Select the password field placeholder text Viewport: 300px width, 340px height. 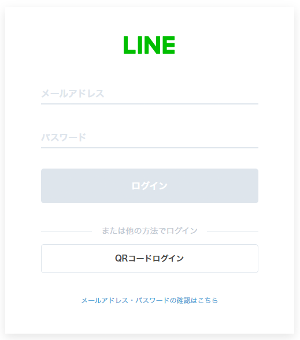point(64,137)
